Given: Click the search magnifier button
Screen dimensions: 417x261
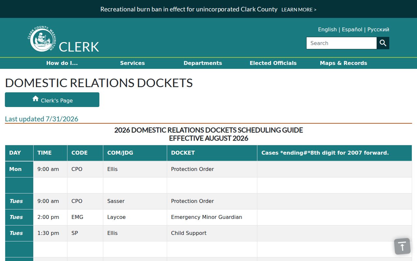Looking at the screenshot, I should tap(383, 43).
